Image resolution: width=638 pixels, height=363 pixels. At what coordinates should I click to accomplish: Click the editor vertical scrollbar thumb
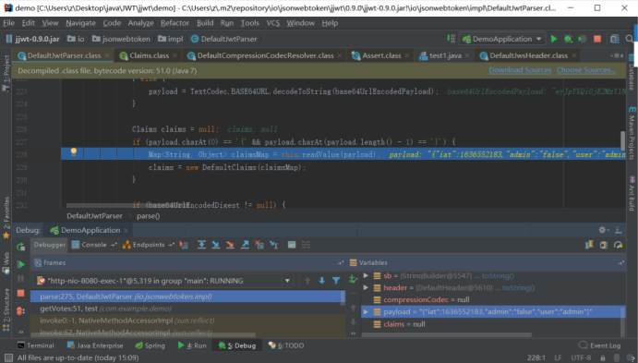(622, 140)
